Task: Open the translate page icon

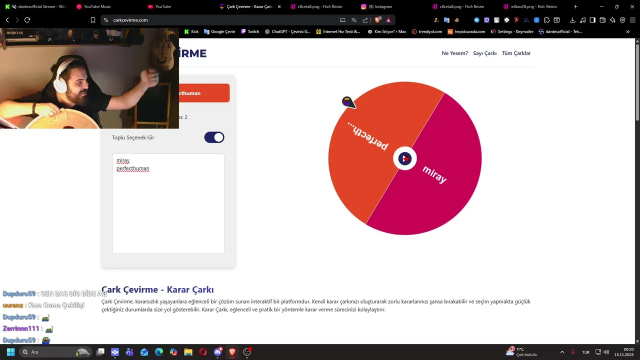Action: click(354, 20)
